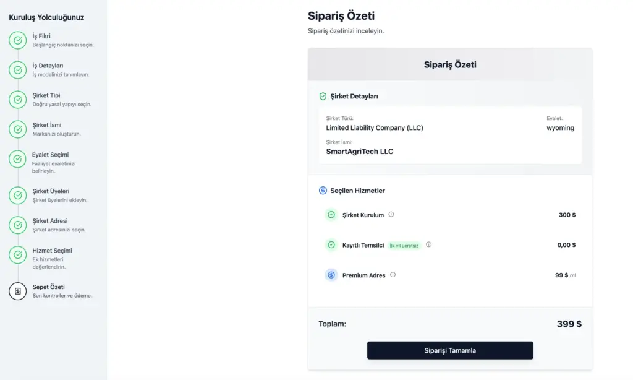633x380 pixels.
Task: Select the Şirket Tipi step check icon
Action: tap(18, 100)
